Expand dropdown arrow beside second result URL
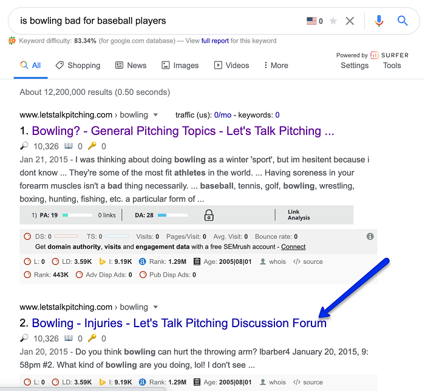425x391 pixels. tap(155, 307)
